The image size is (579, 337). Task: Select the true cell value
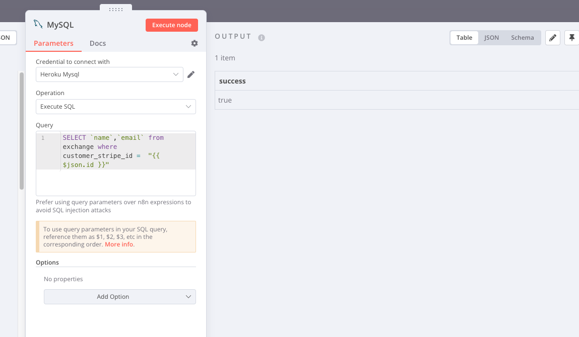tap(225, 100)
